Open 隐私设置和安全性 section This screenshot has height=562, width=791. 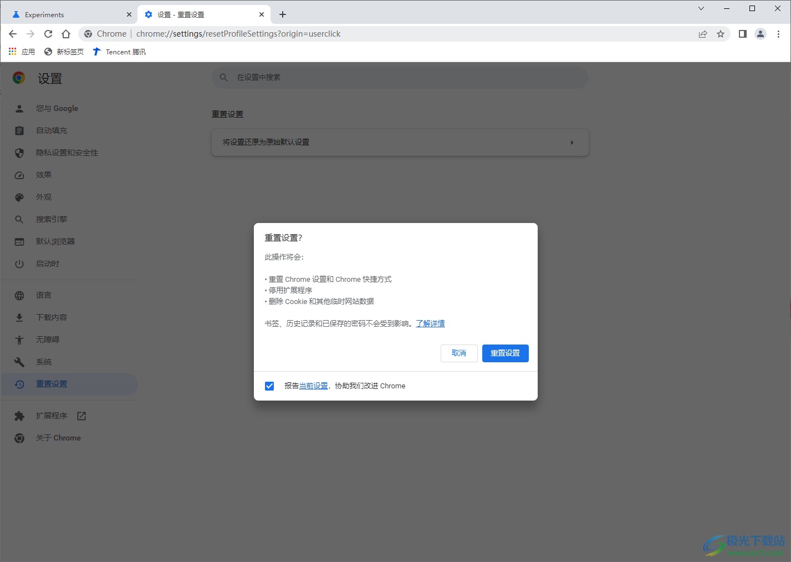click(x=69, y=153)
